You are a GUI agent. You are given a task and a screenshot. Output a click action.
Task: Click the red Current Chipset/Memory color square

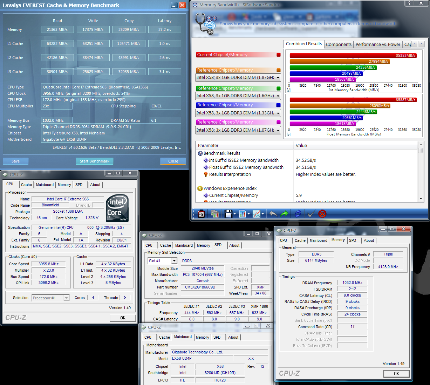[279, 55]
